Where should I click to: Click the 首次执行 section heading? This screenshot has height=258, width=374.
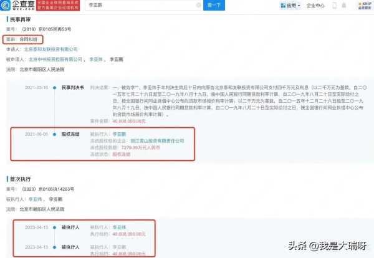click(21, 179)
